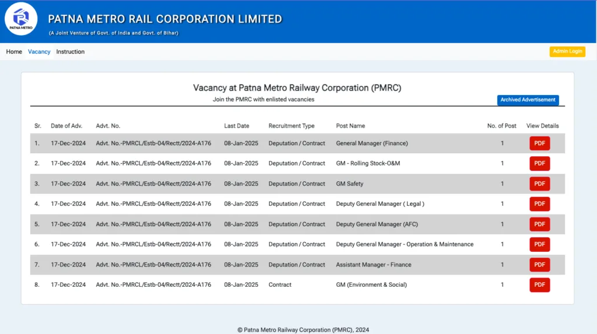The image size is (597, 334).
Task: Click the advertisement number in row 1
Action: [x=153, y=143]
